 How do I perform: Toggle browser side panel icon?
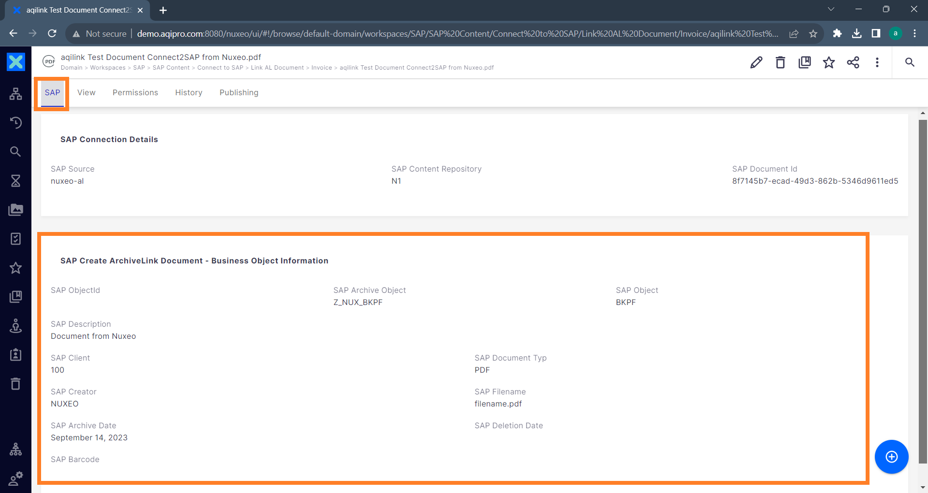click(876, 33)
